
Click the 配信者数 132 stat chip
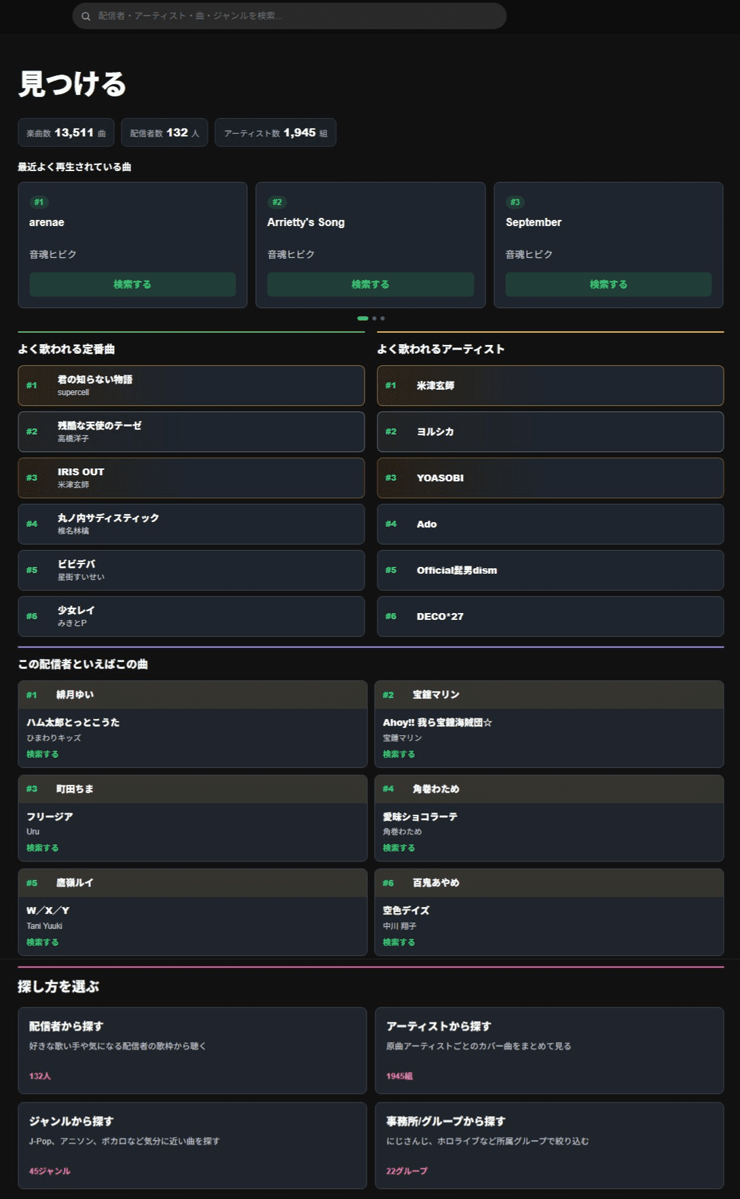pos(164,133)
